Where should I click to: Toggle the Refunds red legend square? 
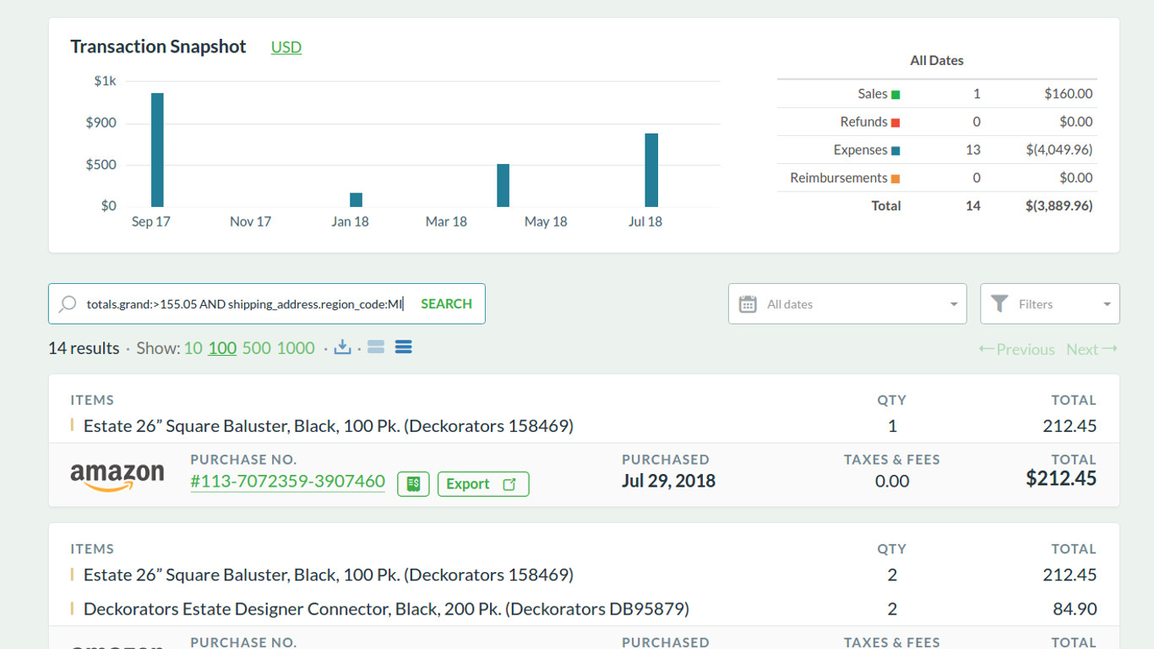tap(894, 121)
